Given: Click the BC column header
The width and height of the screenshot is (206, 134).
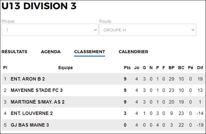Looking at the screenshot, I should coord(181,68).
